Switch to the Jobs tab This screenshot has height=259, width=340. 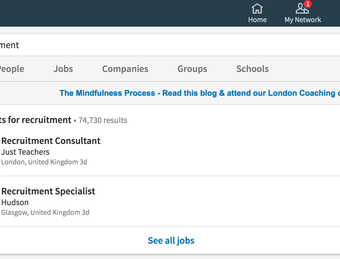pos(63,69)
